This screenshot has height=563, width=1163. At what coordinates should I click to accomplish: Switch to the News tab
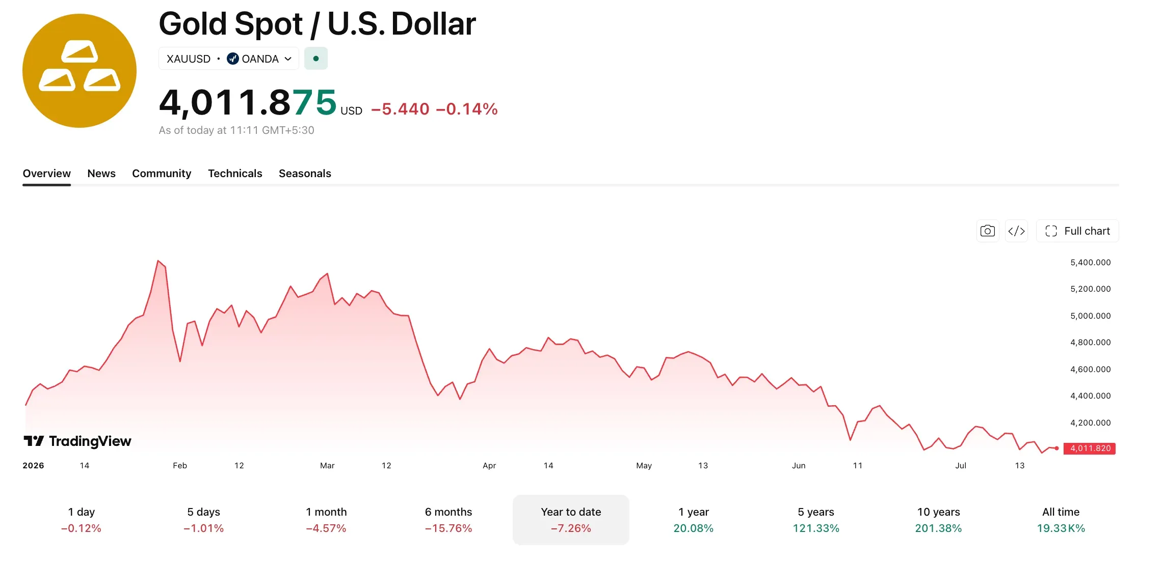(x=101, y=174)
